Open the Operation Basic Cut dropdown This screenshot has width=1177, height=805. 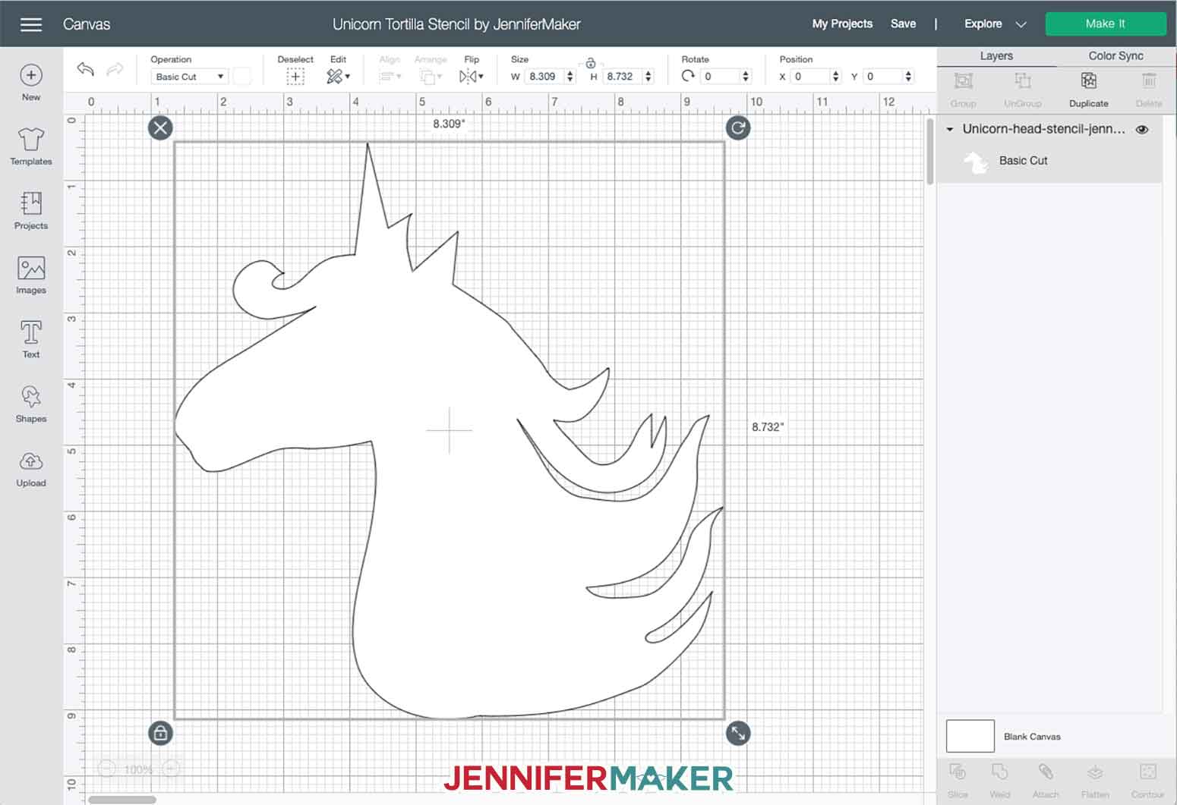[x=190, y=77]
